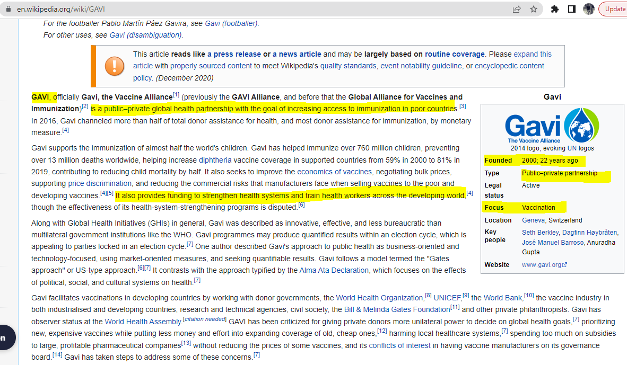Viewport: 627px width, 365px height.
Task: Open 'economics of vaccines' link
Action: point(334,172)
